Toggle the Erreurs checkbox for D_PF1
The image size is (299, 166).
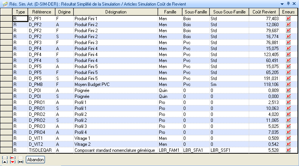288,18
